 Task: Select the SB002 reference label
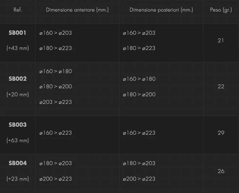click(17, 79)
